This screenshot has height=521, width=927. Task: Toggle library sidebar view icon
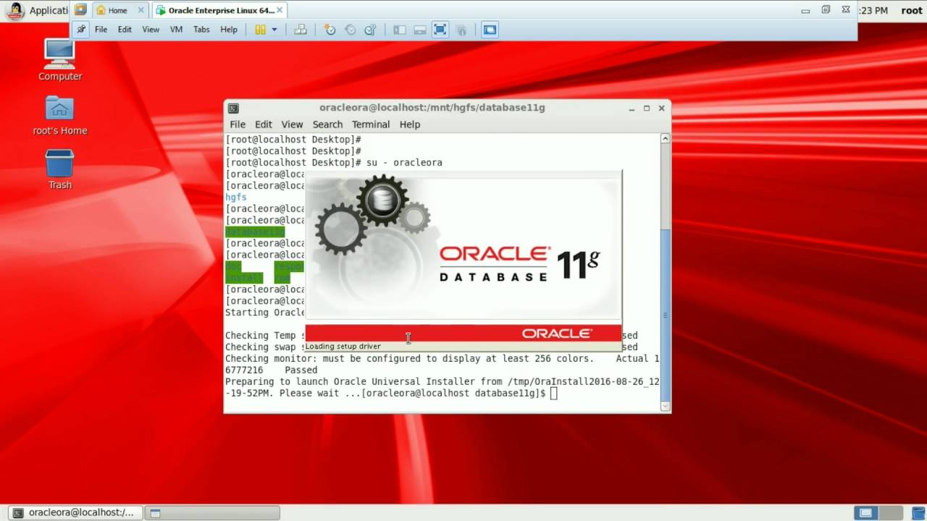pos(399,30)
